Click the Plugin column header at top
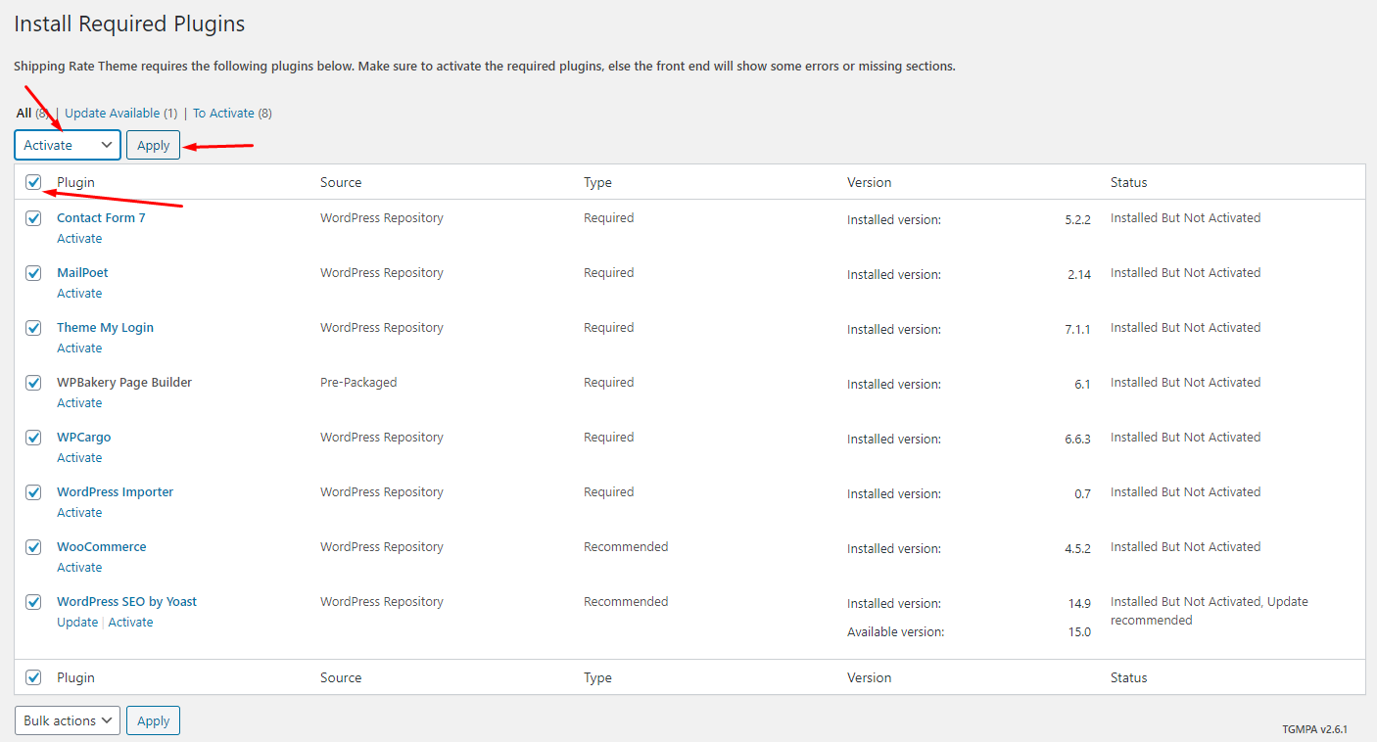Image resolution: width=1377 pixels, height=742 pixels. 75,182
